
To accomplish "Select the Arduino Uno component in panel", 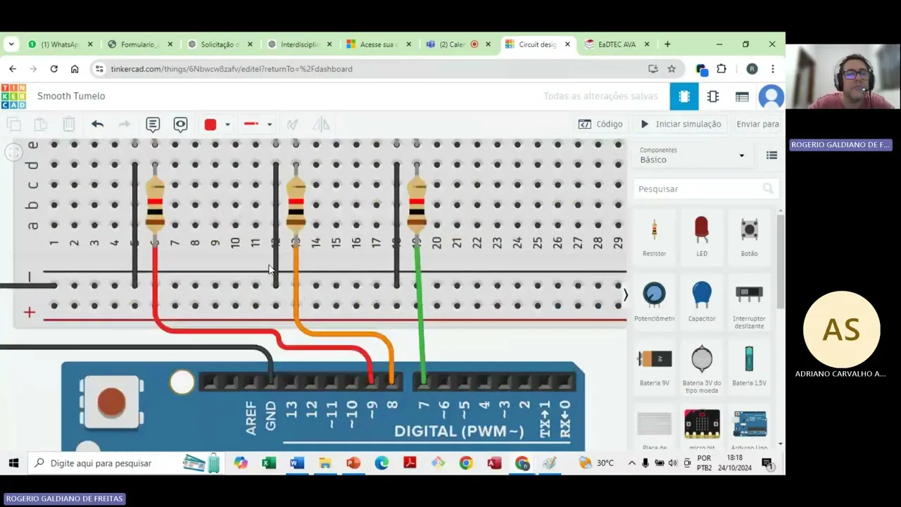I will pos(749,428).
